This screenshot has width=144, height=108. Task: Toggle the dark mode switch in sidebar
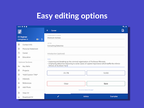(38, 39)
